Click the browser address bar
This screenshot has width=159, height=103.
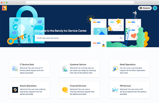pos(80,3)
